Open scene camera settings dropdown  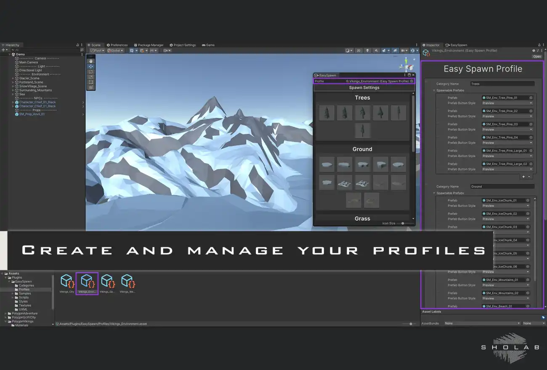tap(404, 50)
